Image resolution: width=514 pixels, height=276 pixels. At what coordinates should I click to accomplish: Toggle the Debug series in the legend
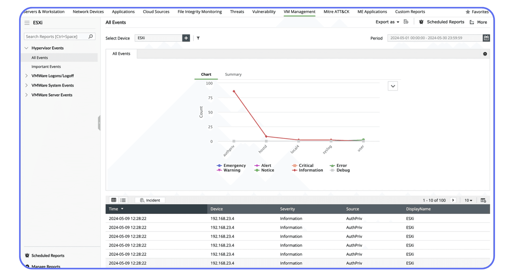[x=340, y=170]
